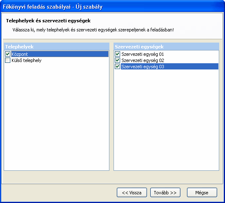Click the Válassza ki instruction text
Screen dimensions: 225x203
[93, 30]
